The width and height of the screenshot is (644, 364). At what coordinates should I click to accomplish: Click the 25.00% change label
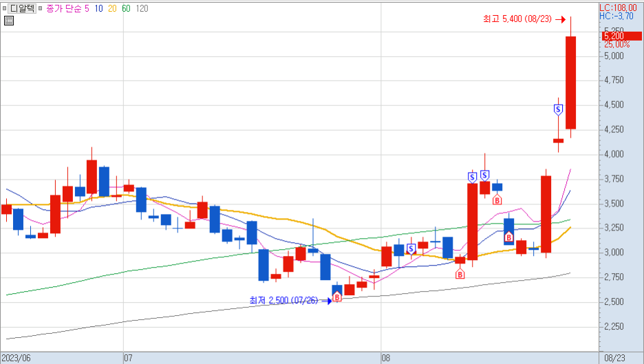pos(616,44)
